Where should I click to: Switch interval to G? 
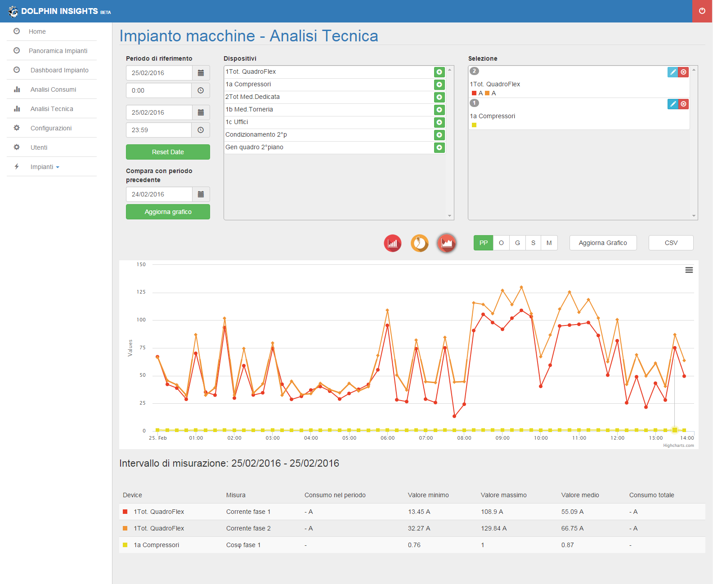[517, 243]
